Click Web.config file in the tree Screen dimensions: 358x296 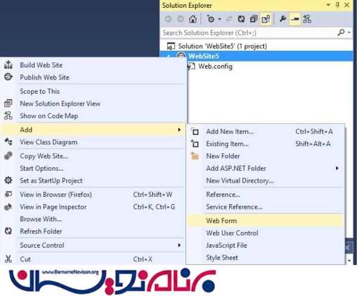pos(215,66)
